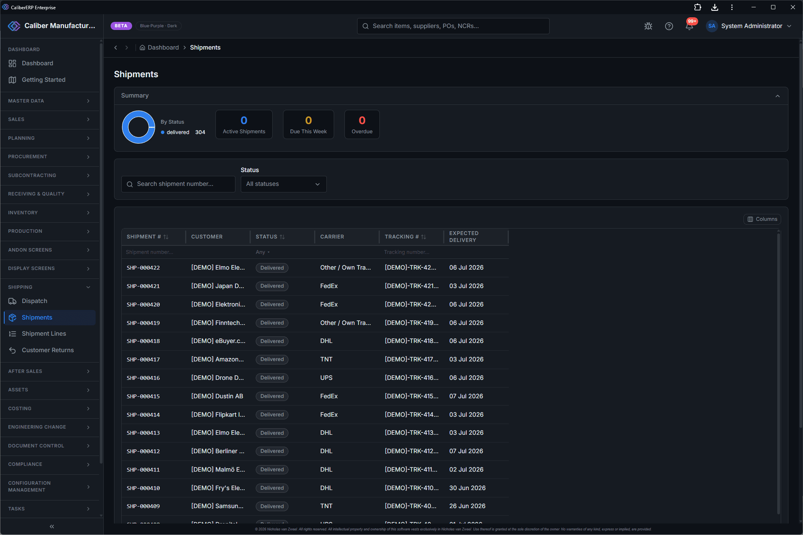This screenshot has width=803, height=535.
Task: Focus the global search field
Action: tap(453, 26)
